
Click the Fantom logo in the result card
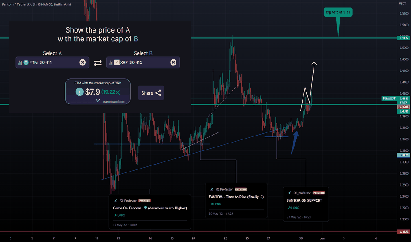[x=80, y=92]
